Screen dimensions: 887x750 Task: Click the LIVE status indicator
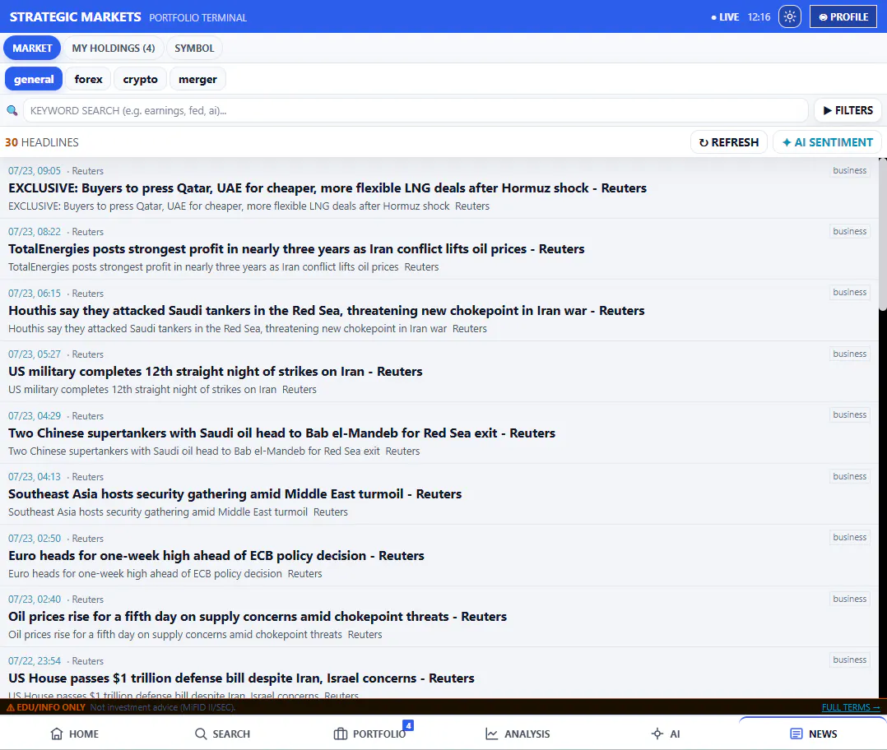click(725, 17)
